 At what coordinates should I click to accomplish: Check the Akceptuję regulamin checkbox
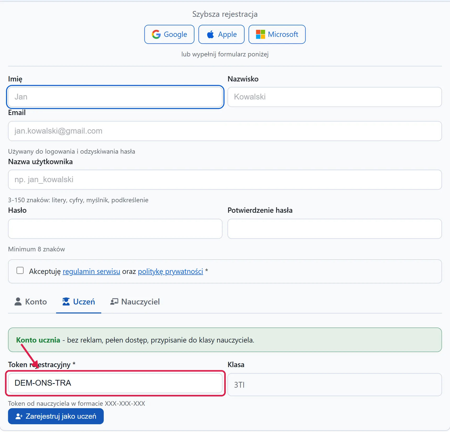pos(20,271)
